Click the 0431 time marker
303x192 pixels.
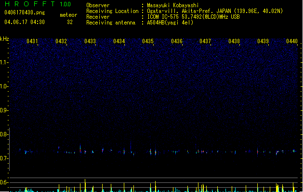32,41
